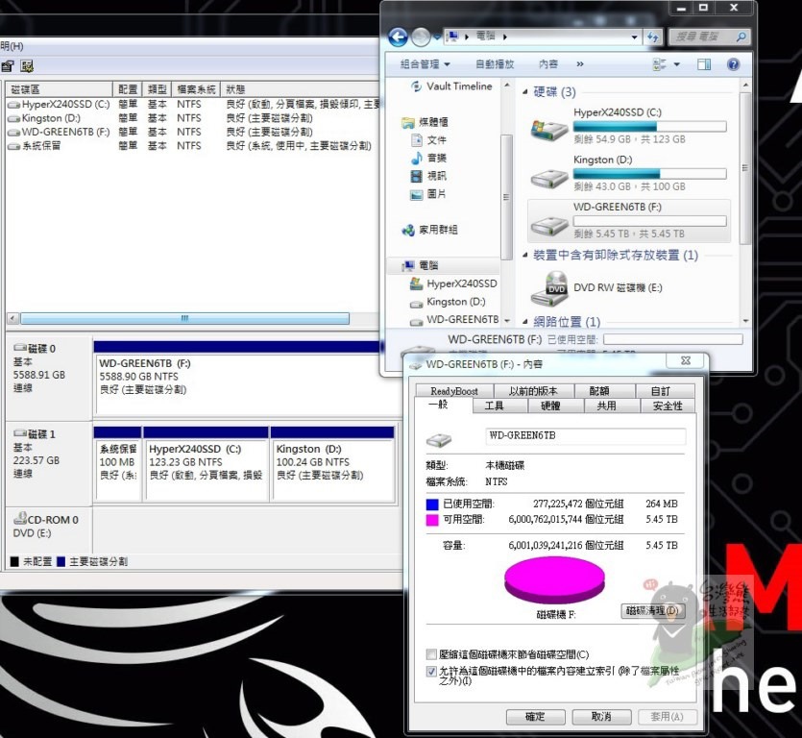Select 家用群組 in navigation pane

[430, 230]
